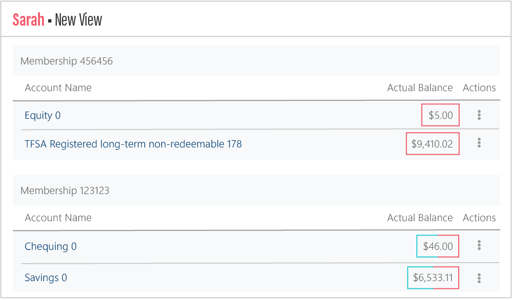Click the Sarah name in title
Viewport: 512px width, 300px height.
pos(28,19)
